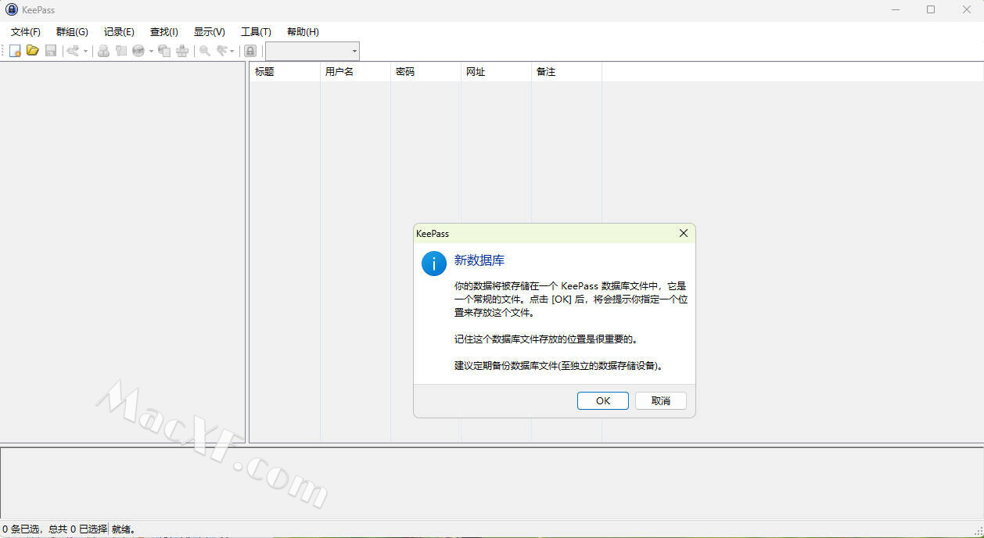Close the KeePass dialog with X

pyautogui.click(x=683, y=233)
